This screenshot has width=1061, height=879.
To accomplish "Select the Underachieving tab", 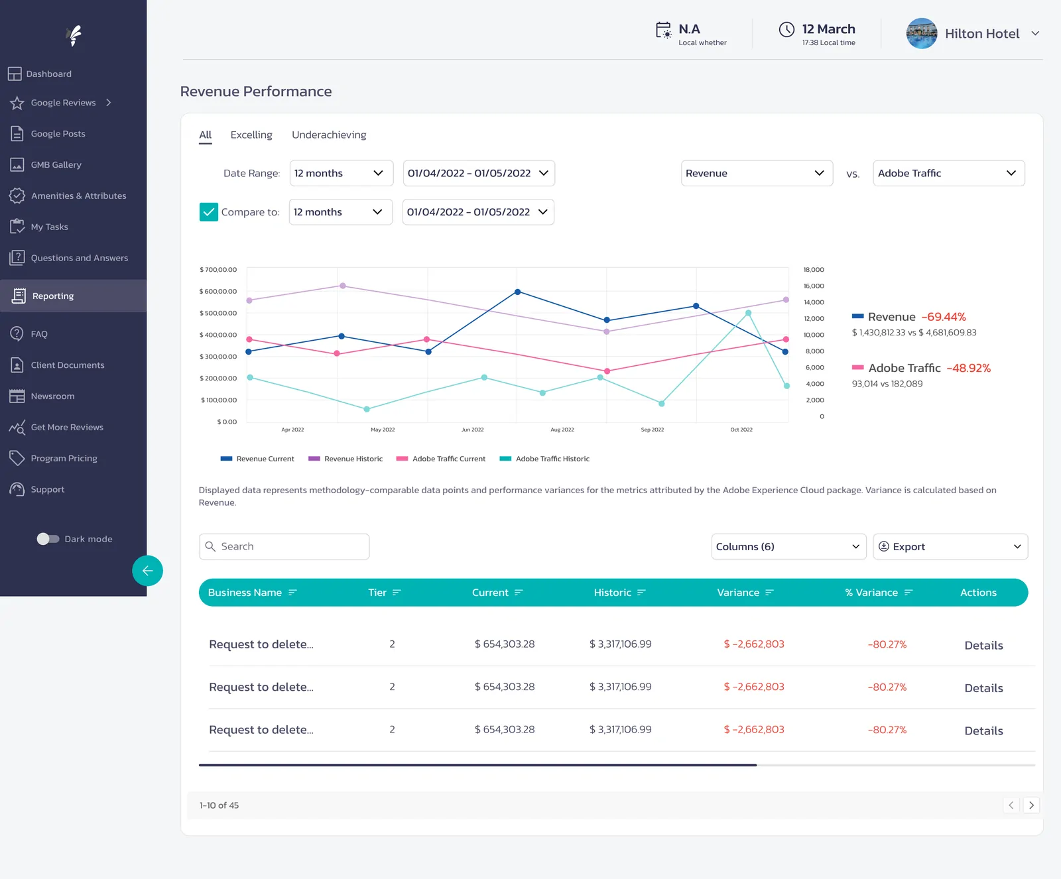I will click(329, 135).
